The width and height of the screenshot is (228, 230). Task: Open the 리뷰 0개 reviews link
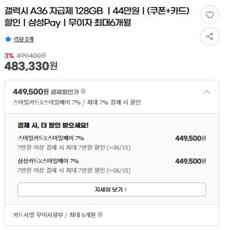tap(23, 39)
